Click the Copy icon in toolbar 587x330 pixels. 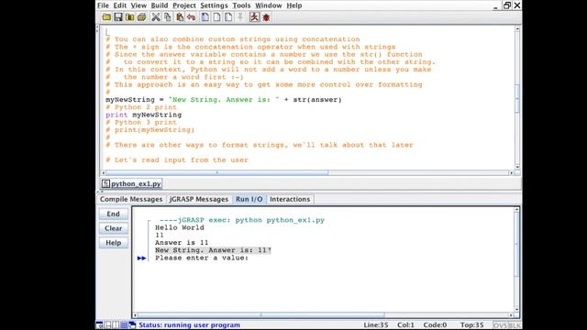click(x=168, y=17)
